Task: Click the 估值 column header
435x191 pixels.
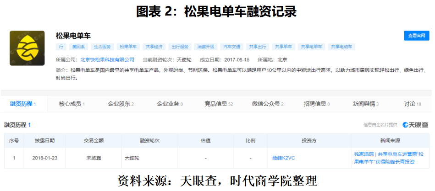Action: (x=205, y=140)
